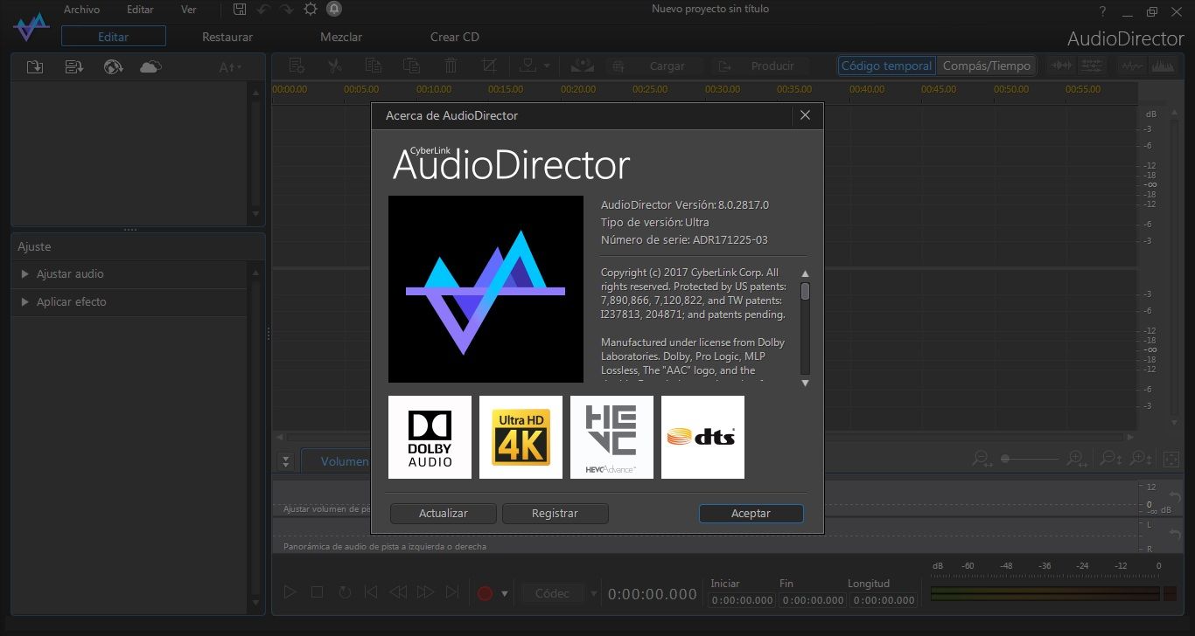Click the stop button in transport
This screenshot has height=636, width=1195.
317,592
